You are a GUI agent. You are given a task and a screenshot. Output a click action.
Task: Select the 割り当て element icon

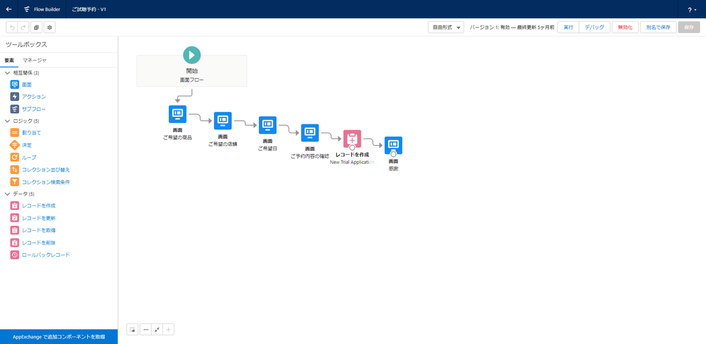point(15,133)
